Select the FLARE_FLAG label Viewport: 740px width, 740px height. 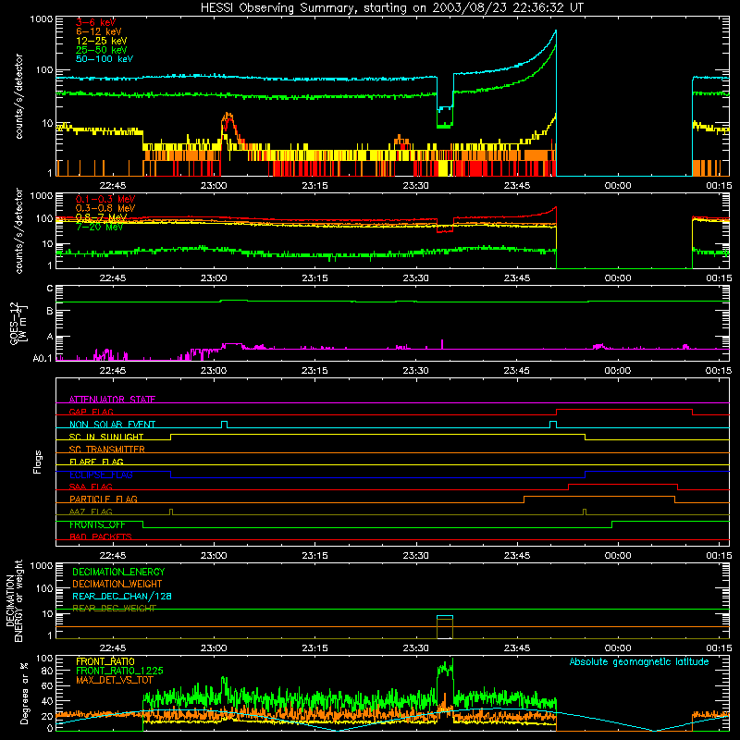pyautogui.click(x=96, y=462)
